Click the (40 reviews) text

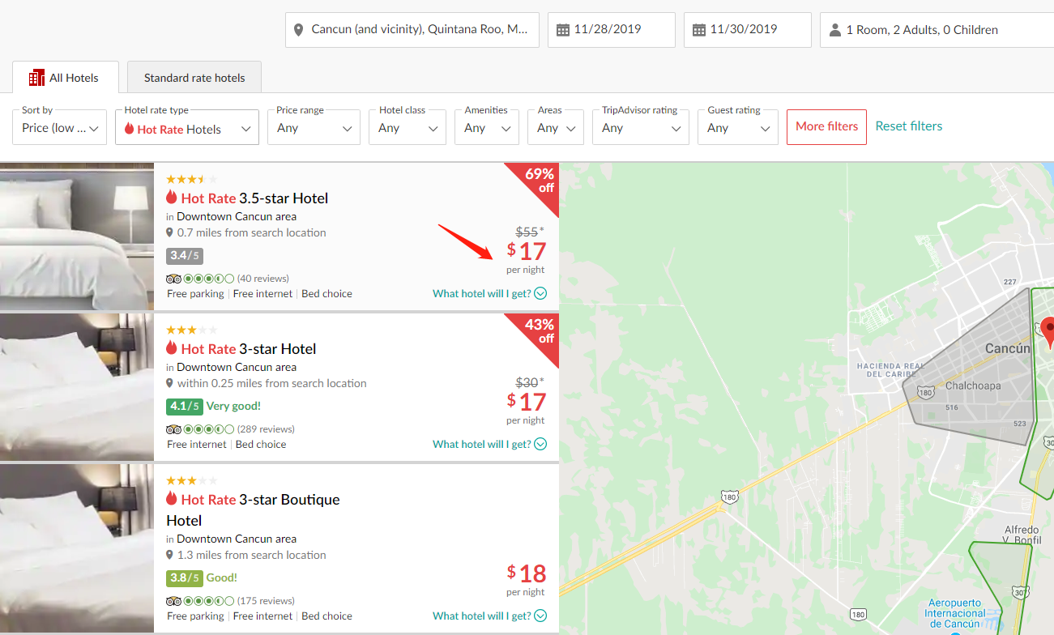pyautogui.click(x=262, y=279)
